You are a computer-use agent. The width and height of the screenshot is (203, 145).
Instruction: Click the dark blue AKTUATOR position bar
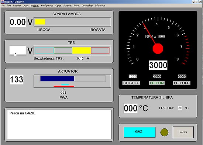pos(57,79)
